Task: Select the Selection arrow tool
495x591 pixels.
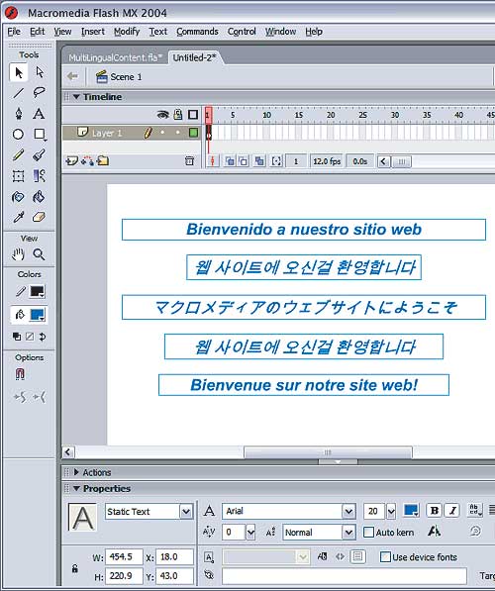Action: (18, 72)
